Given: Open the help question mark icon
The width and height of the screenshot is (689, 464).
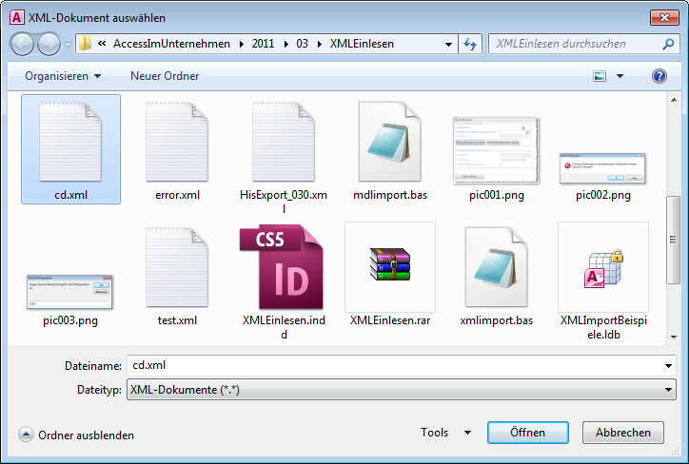Looking at the screenshot, I should (x=659, y=76).
